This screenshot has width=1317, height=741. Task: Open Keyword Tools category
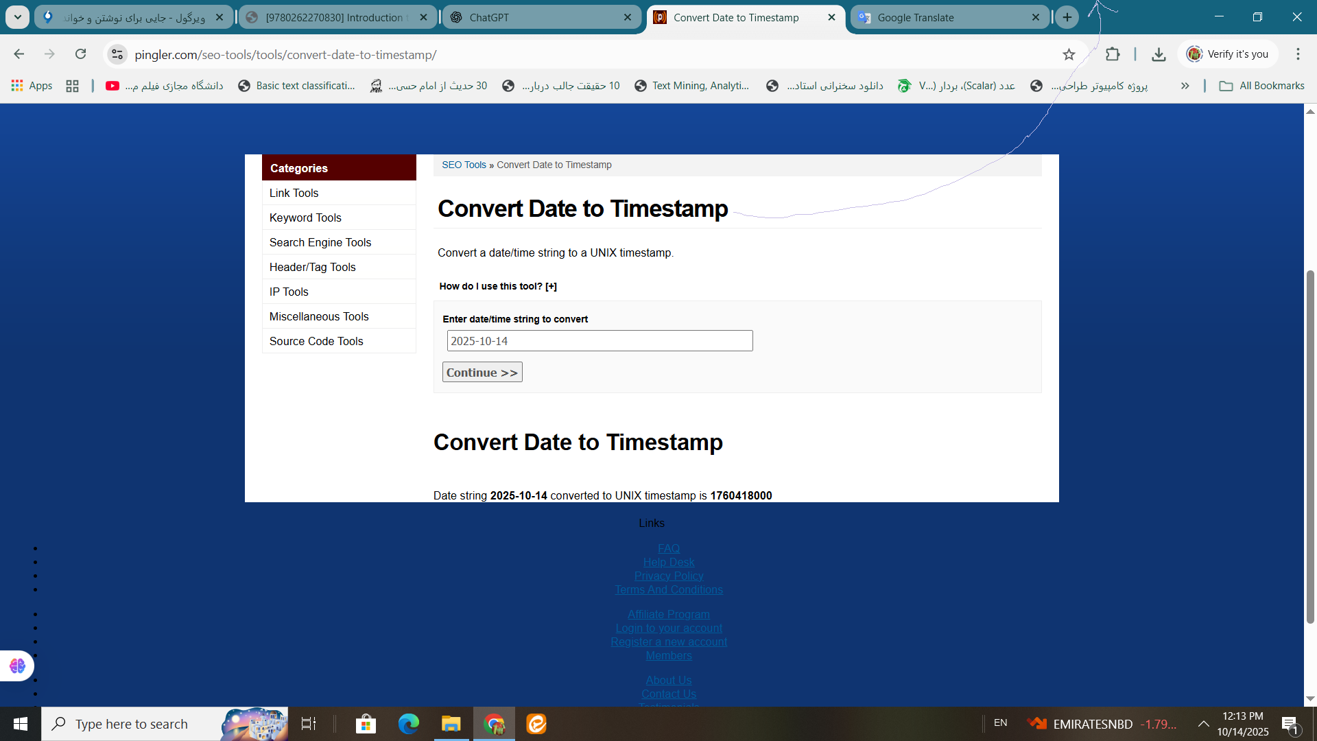pyautogui.click(x=305, y=217)
